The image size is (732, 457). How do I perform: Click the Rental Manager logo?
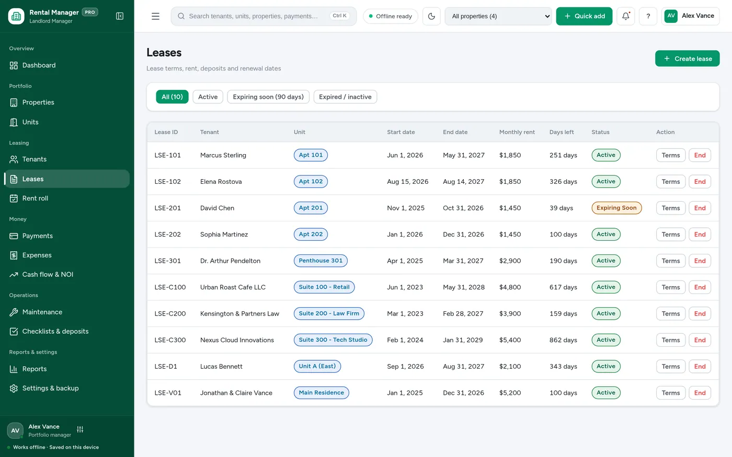[16, 16]
